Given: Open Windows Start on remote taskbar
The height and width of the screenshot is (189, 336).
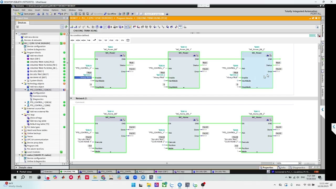Looking at the screenshot, I should tap(15, 177).
